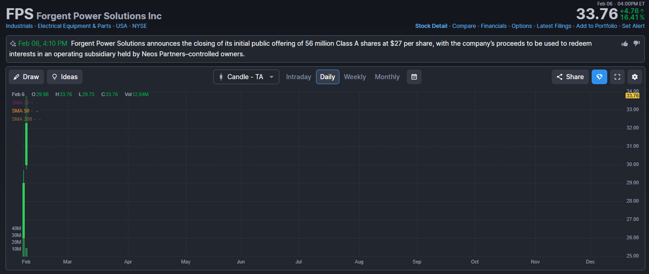Open the Industrials sector link

[x=19, y=26]
